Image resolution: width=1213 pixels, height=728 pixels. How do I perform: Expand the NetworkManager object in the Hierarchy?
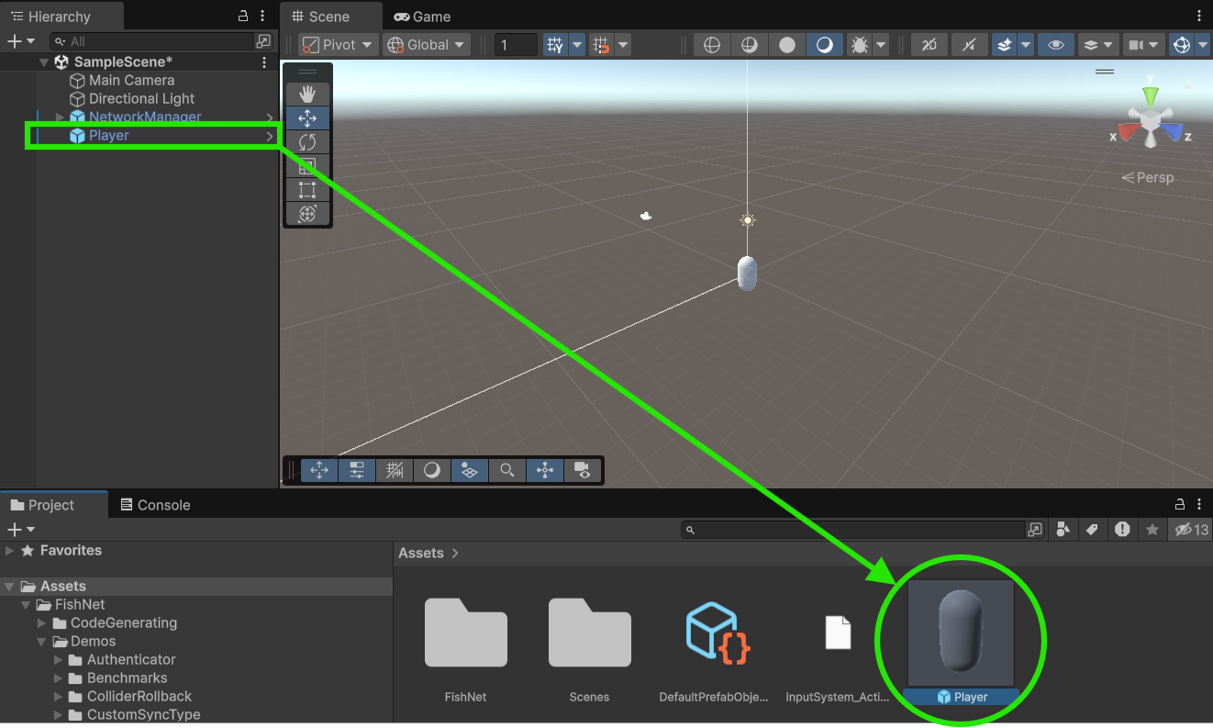point(60,117)
